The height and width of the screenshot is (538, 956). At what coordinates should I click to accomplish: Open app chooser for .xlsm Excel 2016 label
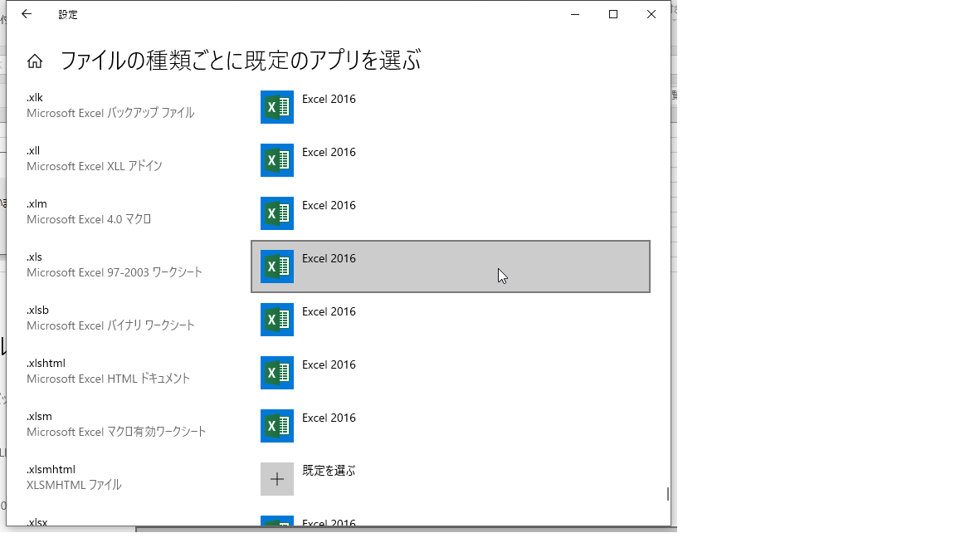[x=329, y=418]
